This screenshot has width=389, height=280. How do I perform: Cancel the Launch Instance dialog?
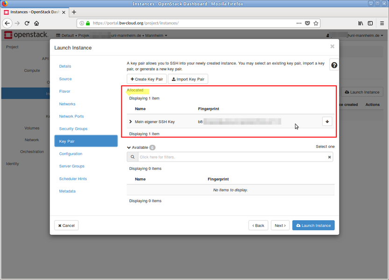coord(66,225)
